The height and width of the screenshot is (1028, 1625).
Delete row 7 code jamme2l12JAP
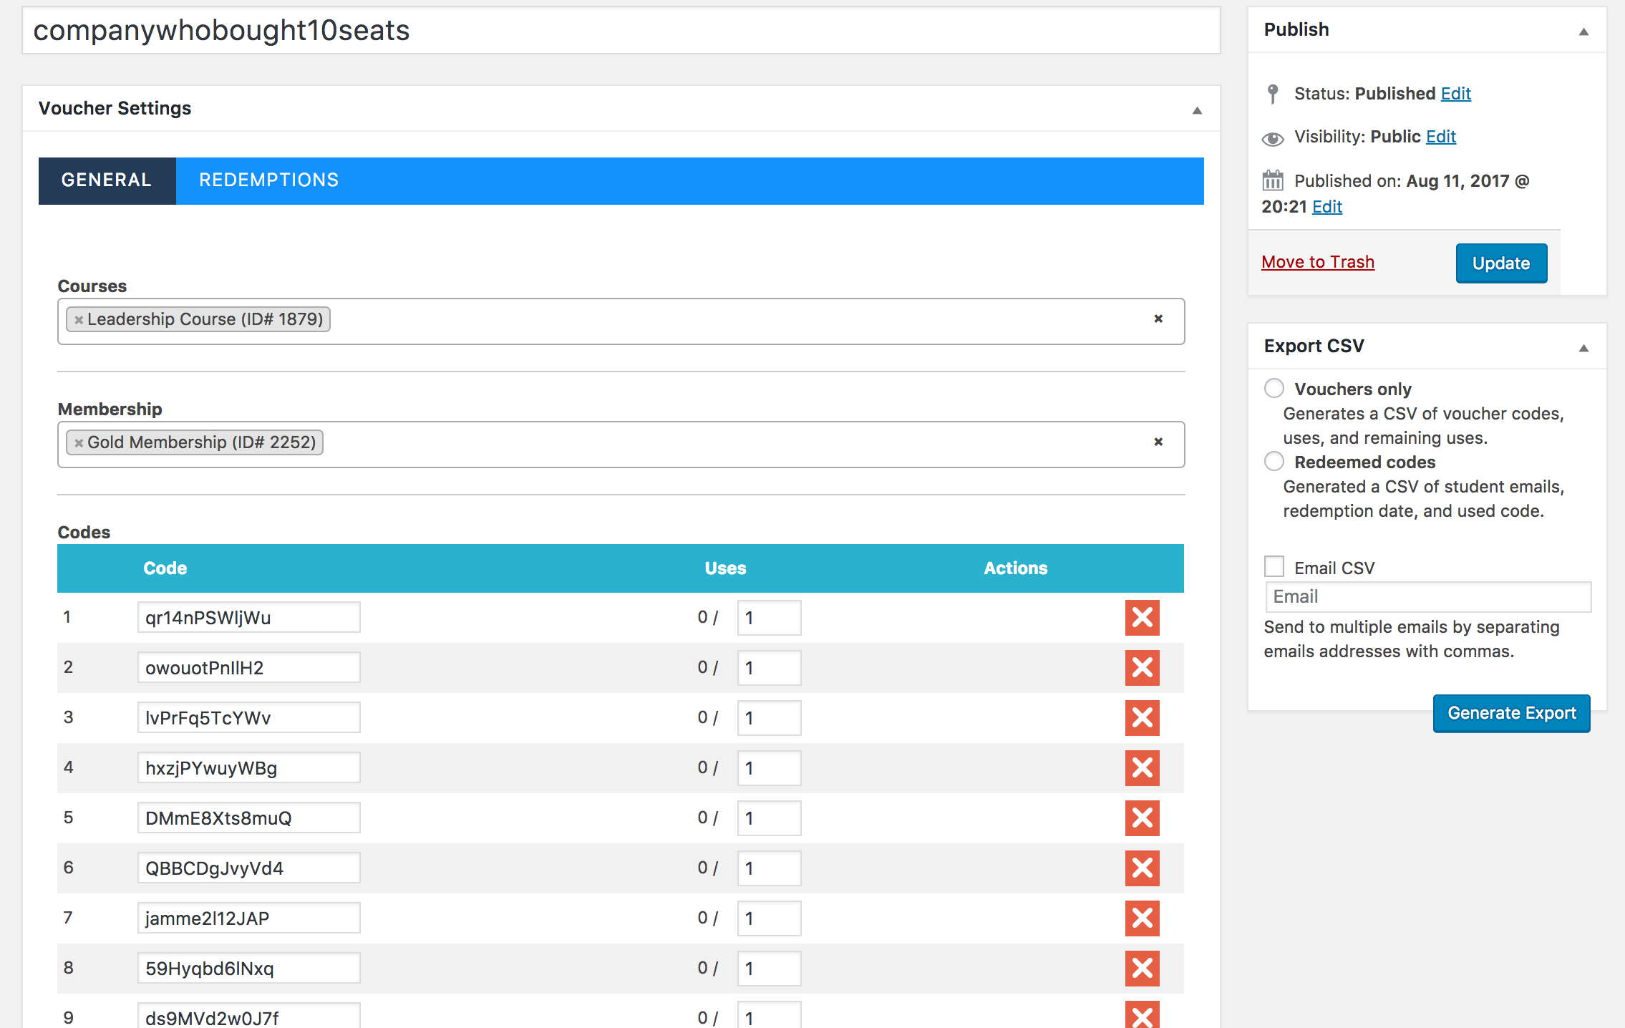click(x=1142, y=918)
